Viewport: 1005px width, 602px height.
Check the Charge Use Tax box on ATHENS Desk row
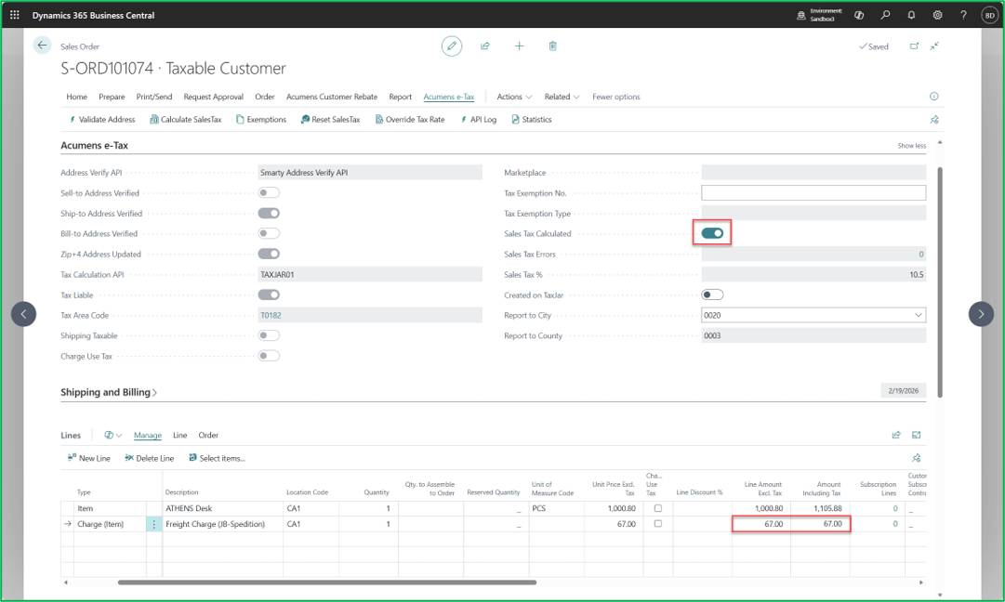click(657, 508)
